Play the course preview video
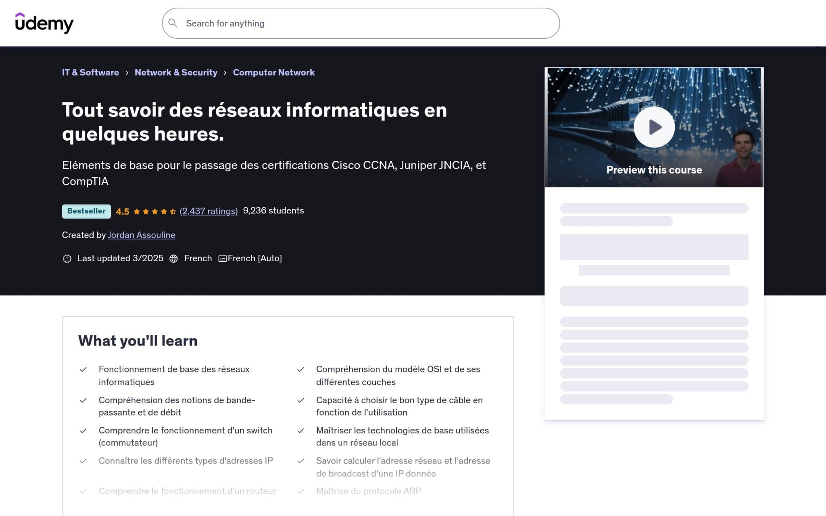 pyautogui.click(x=654, y=127)
